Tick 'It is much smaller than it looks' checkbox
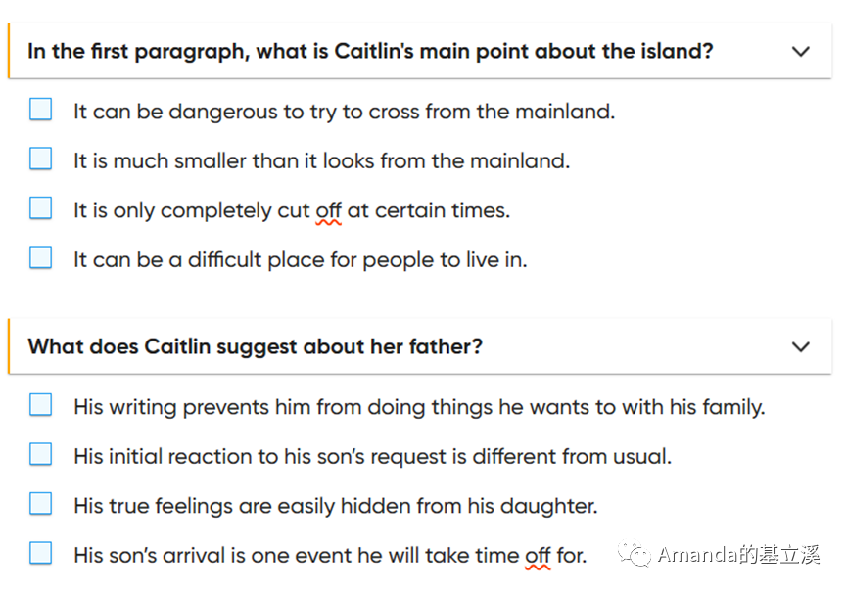 coord(40,159)
